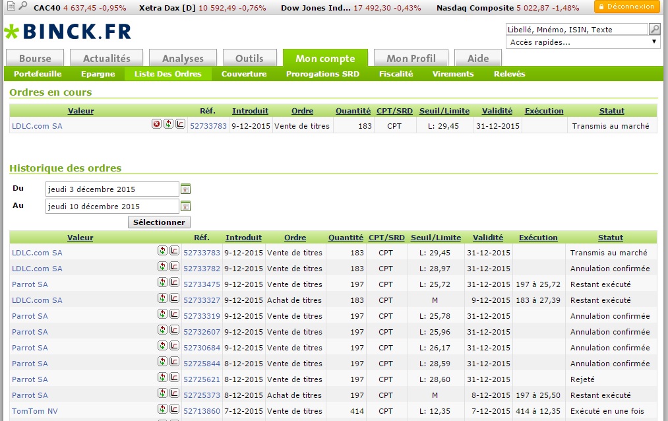Click the search magnifier icon
This screenshot has height=421, width=668.
click(x=654, y=29)
